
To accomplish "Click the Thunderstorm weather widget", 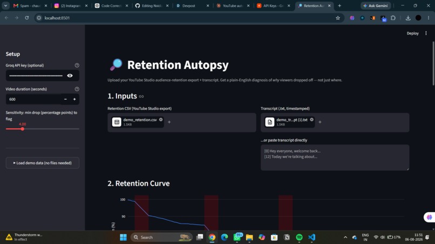I will tap(24, 237).
